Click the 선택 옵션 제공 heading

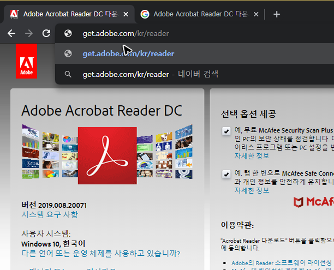pos(248,114)
